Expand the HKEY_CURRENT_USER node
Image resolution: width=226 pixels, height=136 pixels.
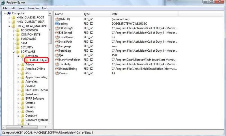pyautogui.click(x=9, y=22)
